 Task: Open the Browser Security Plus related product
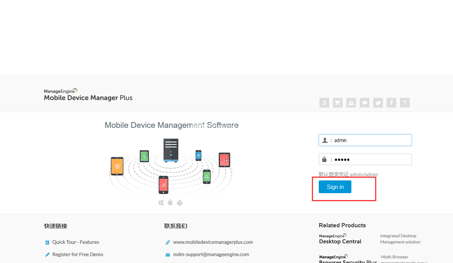pos(348,259)
